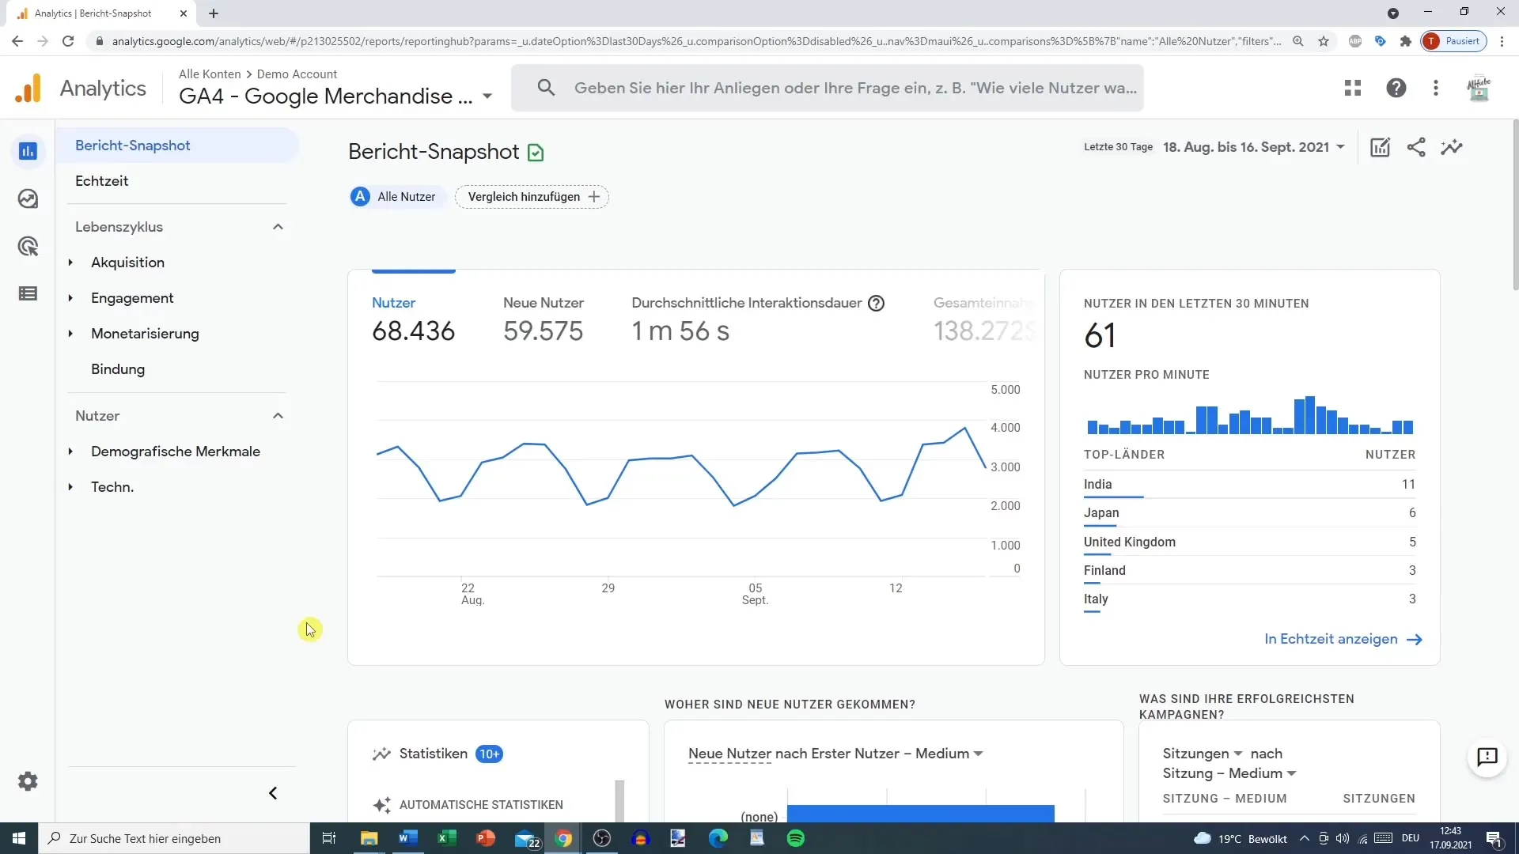The height and width of the screenshot is (854, 1519).
Task: Bookmark this page with star icon
Action: (1324, 41)
